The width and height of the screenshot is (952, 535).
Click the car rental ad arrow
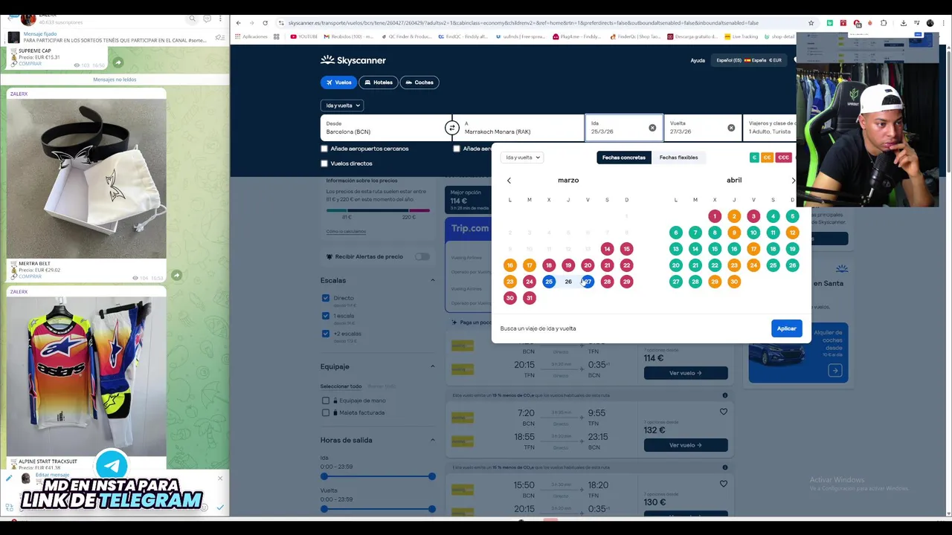(834, 371)
